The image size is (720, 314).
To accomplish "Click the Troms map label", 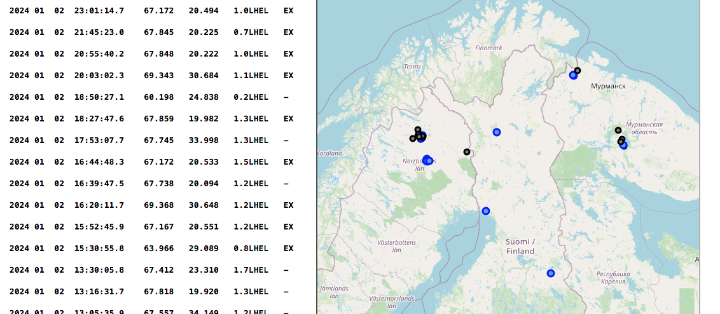I will [x=412, y=67].
